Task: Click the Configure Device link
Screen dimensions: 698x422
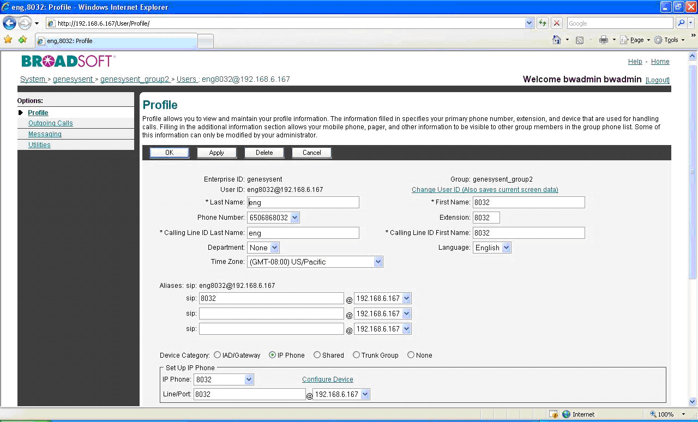Action: [327, 379]
